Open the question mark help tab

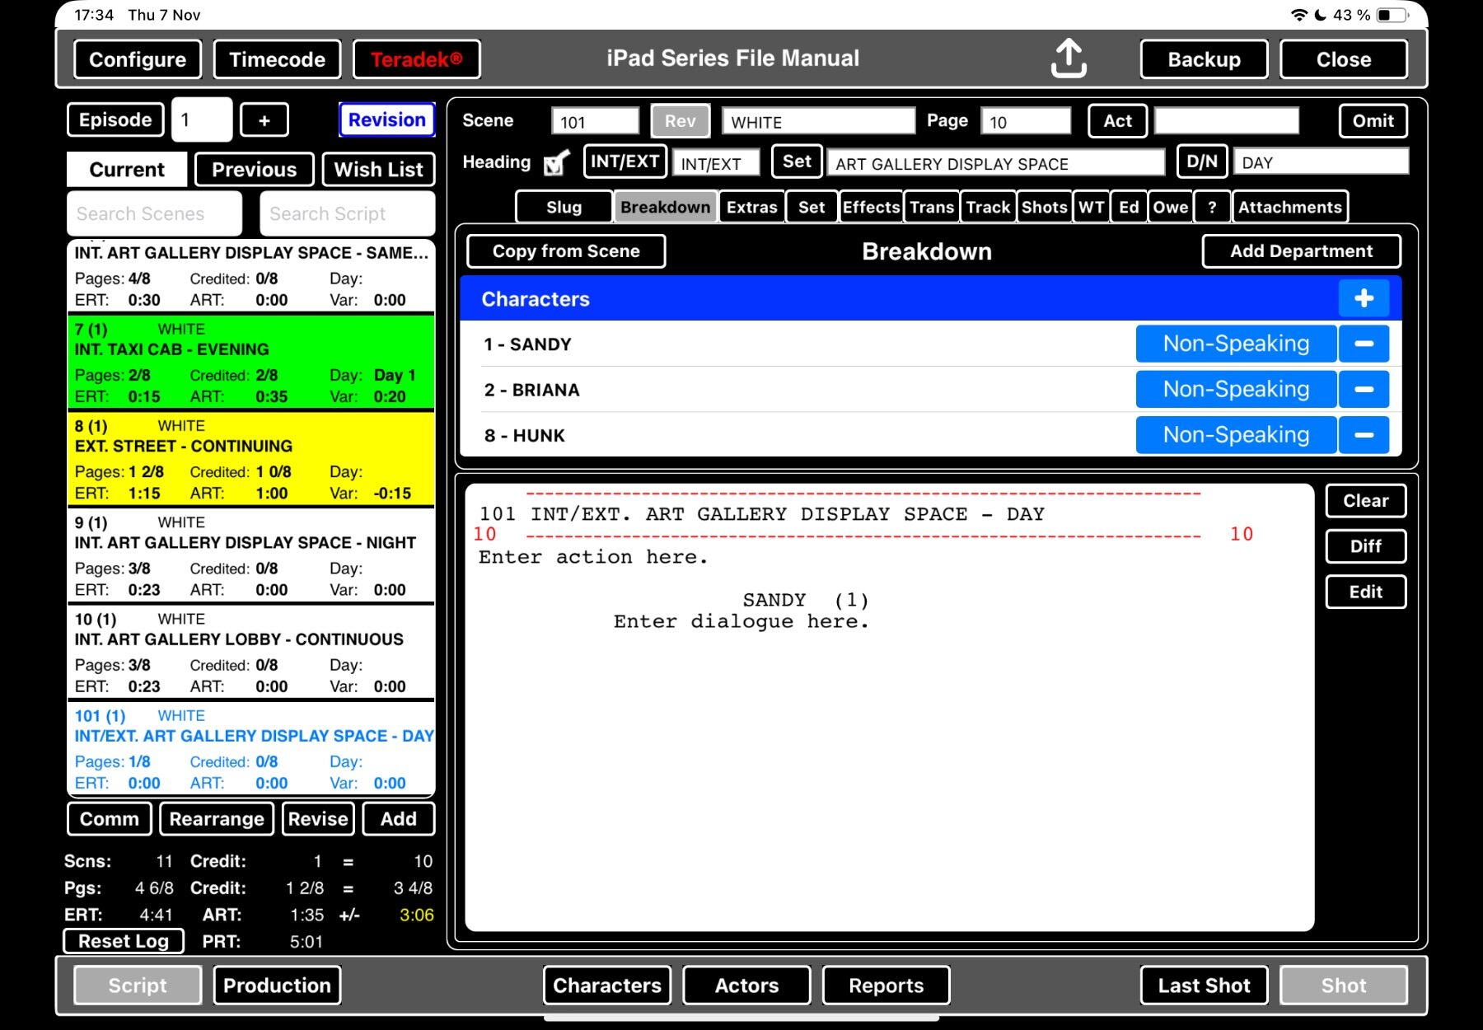coord(1211,208)
